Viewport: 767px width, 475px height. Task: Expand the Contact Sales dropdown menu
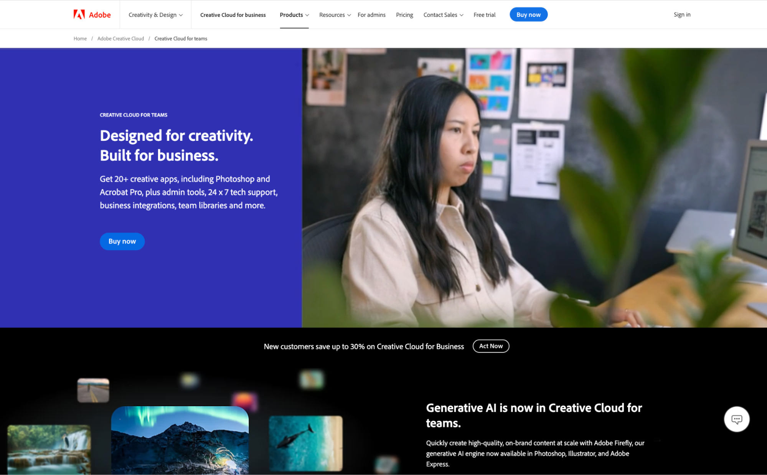tap(443, 15)
